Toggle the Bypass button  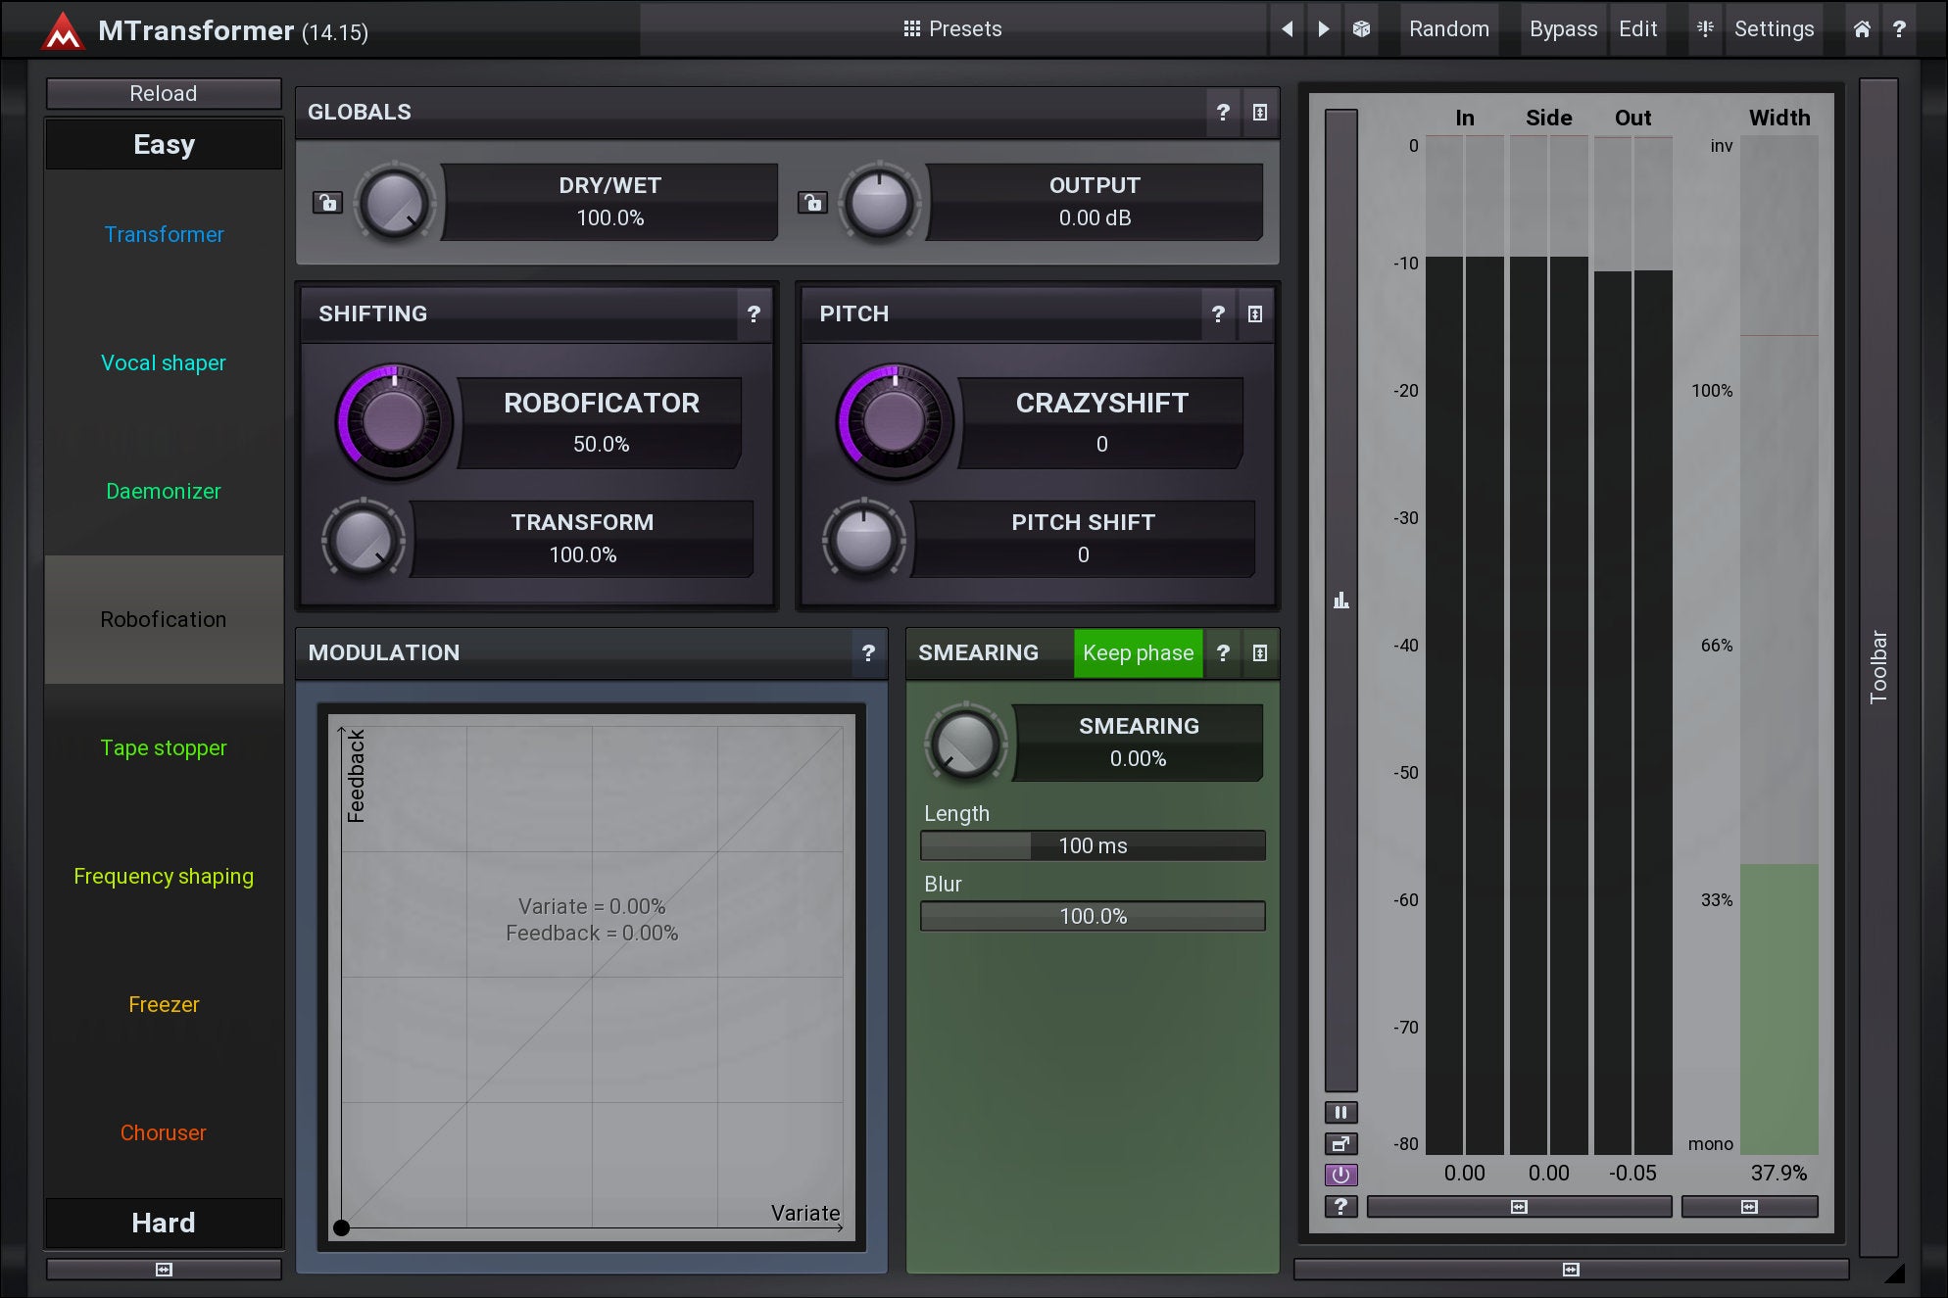1563,29
